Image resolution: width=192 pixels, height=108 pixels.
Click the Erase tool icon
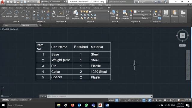click(x=48, y=11)
